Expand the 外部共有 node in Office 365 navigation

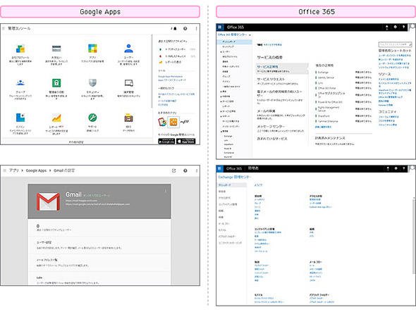coord(221,96)
